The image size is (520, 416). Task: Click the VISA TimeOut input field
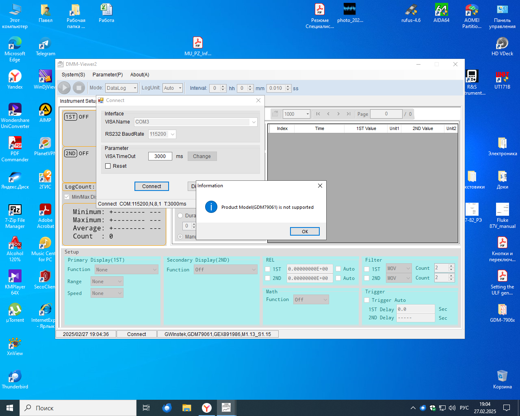coord(160,156)
